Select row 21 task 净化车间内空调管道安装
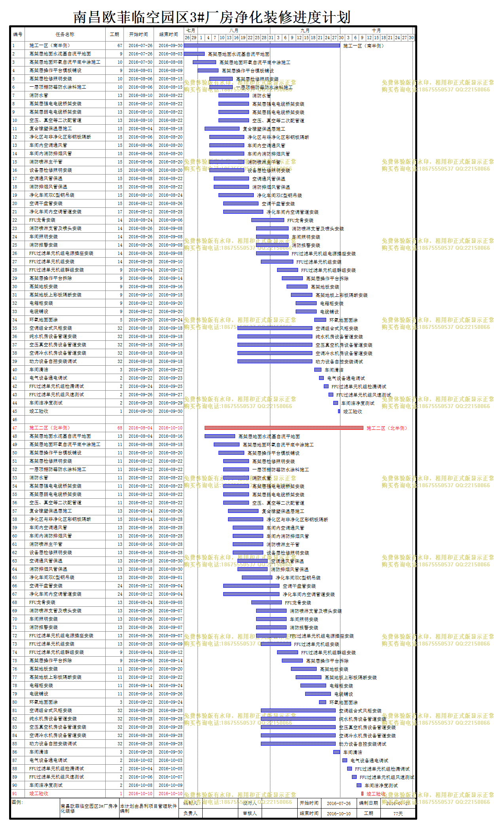The image size is (494, 828). [x=55, y=212]
